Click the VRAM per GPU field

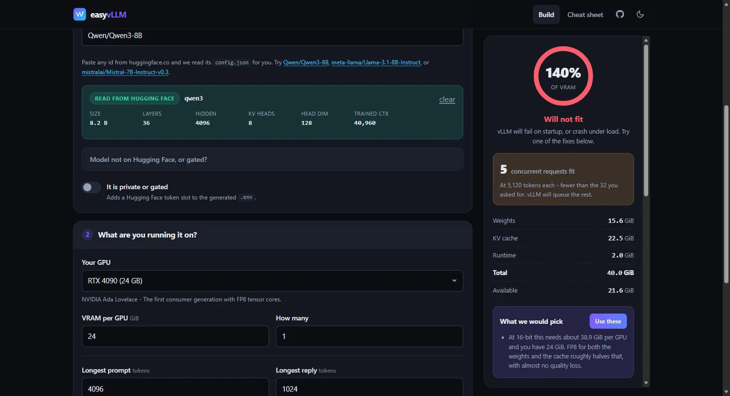(175, 336)
